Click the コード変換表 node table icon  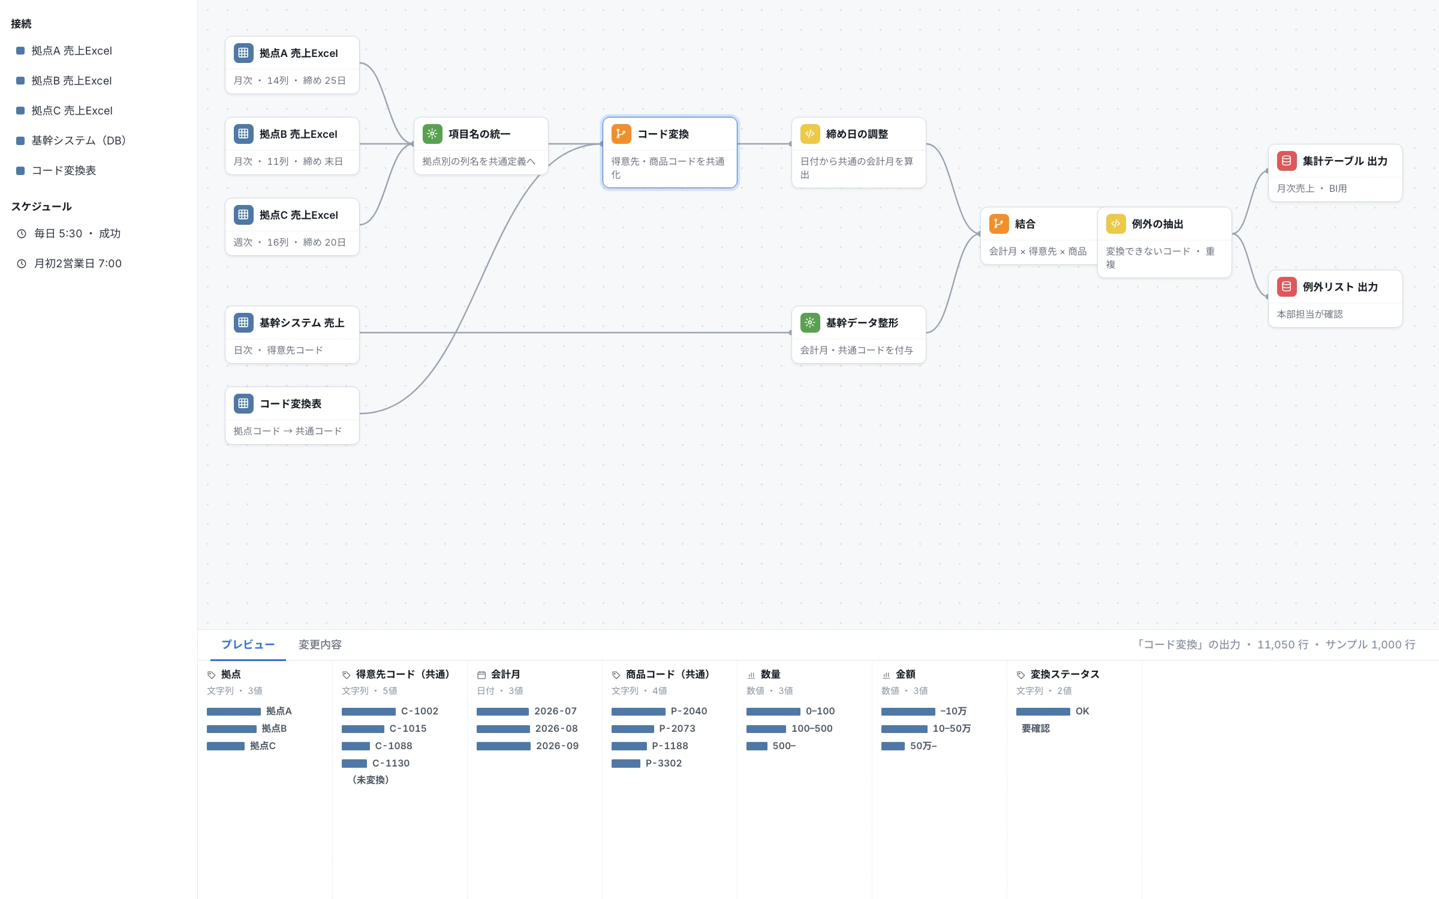click(x=243, y=403)
